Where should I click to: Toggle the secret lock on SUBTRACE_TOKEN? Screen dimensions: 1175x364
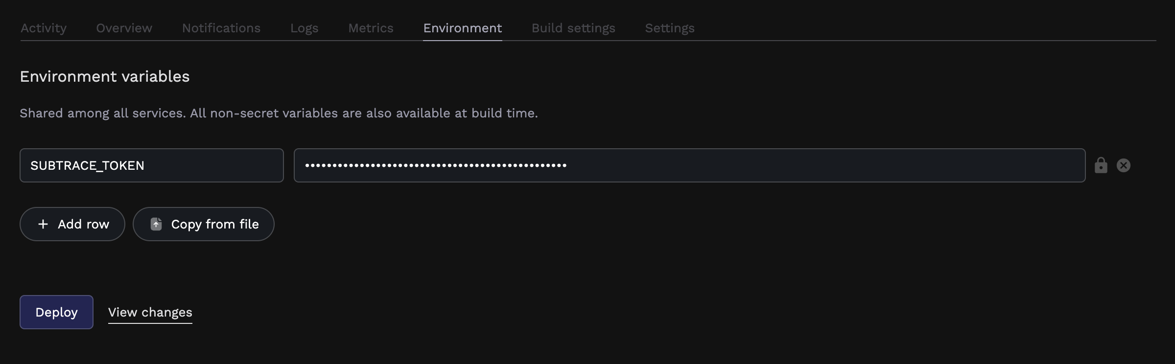coord(1101,165)
